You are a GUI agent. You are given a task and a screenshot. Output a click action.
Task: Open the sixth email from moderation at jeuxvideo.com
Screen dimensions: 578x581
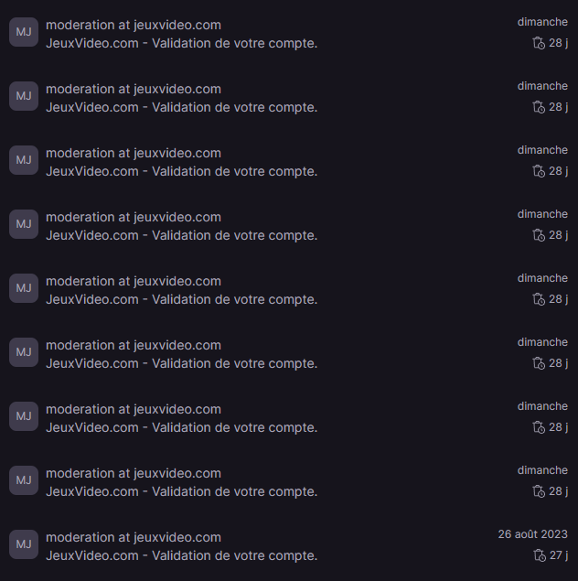point(134,345)
